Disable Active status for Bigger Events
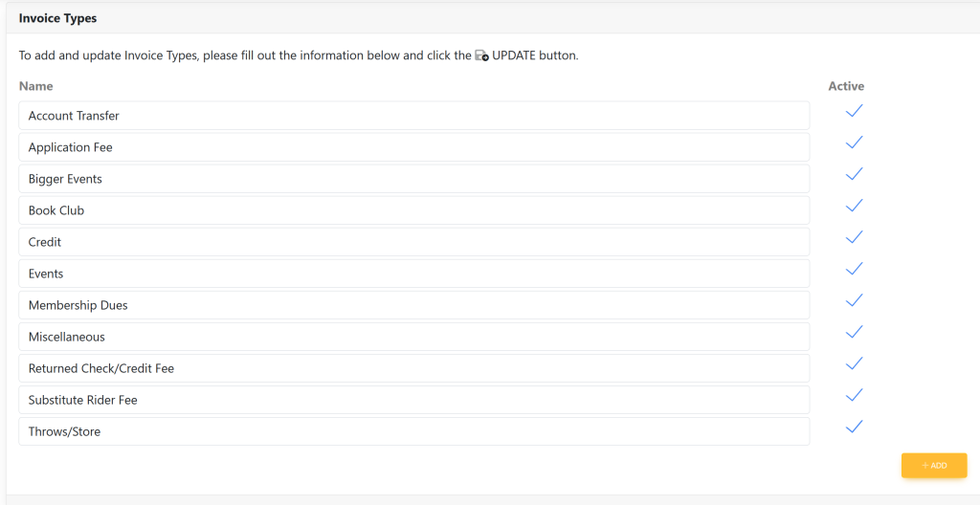This screenshot has width=980, height=505. click(854, 174)
